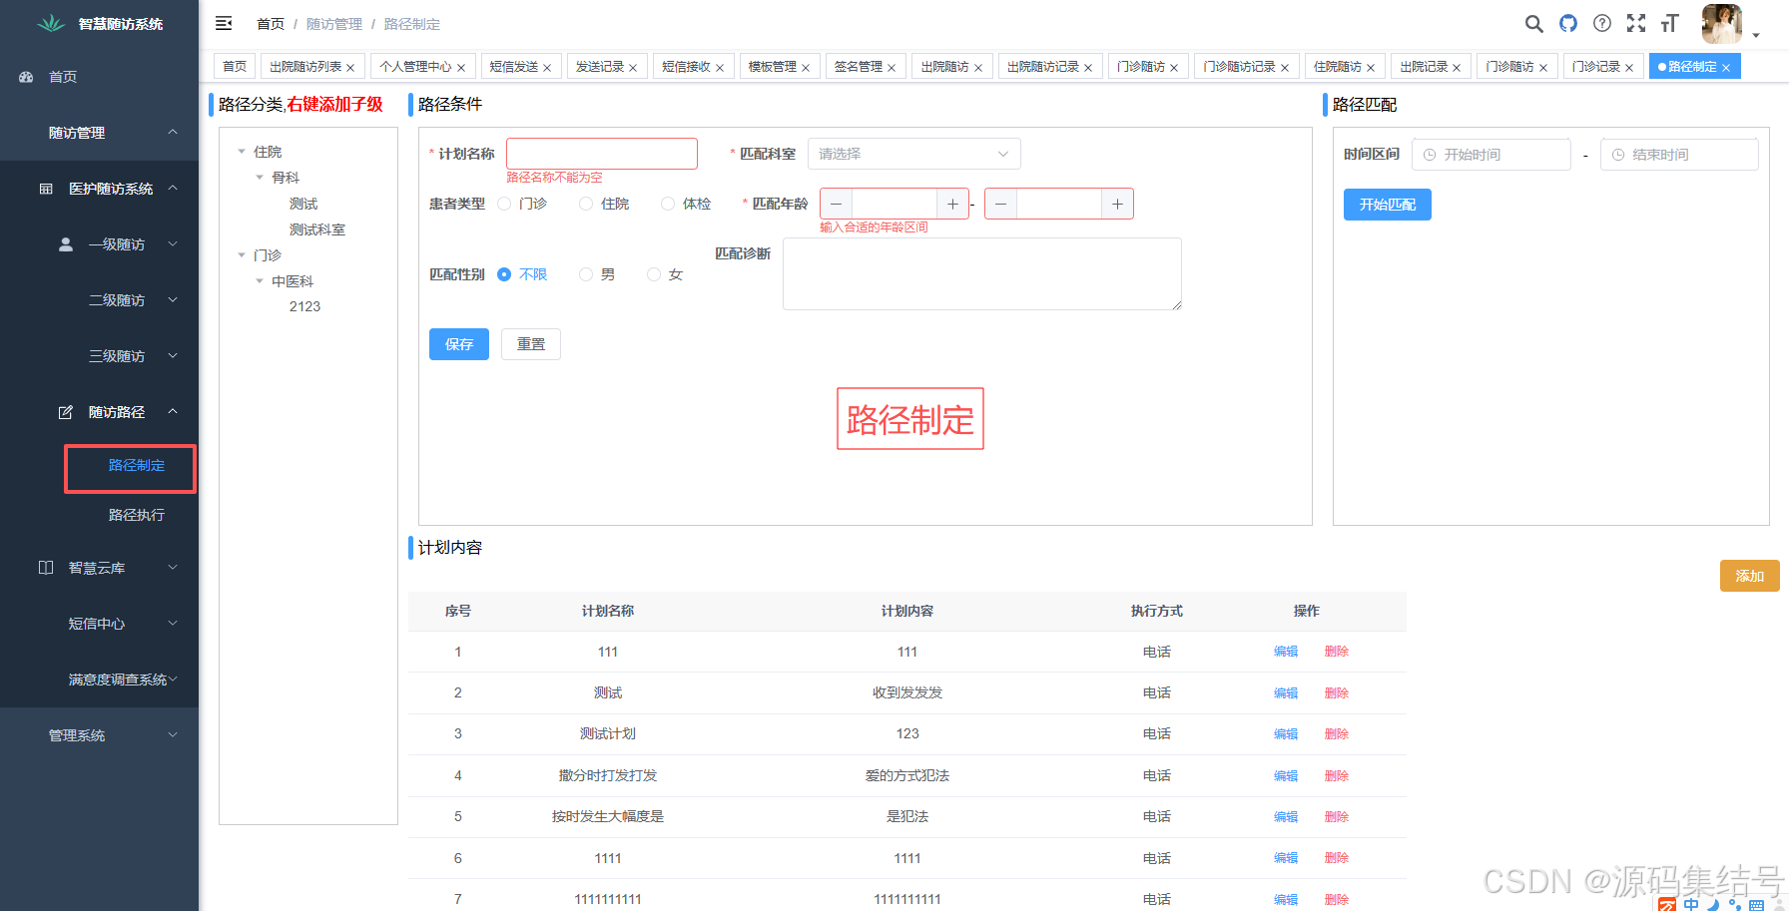Decrease the first 匹配年龄 value
The height and width of the screenshot is (911, 1789).
837,204
